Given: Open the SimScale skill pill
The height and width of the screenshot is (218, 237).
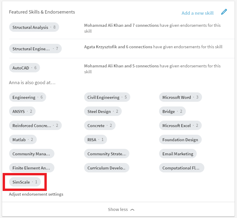Looking at the screenshot, I should (x=25, y=182).
